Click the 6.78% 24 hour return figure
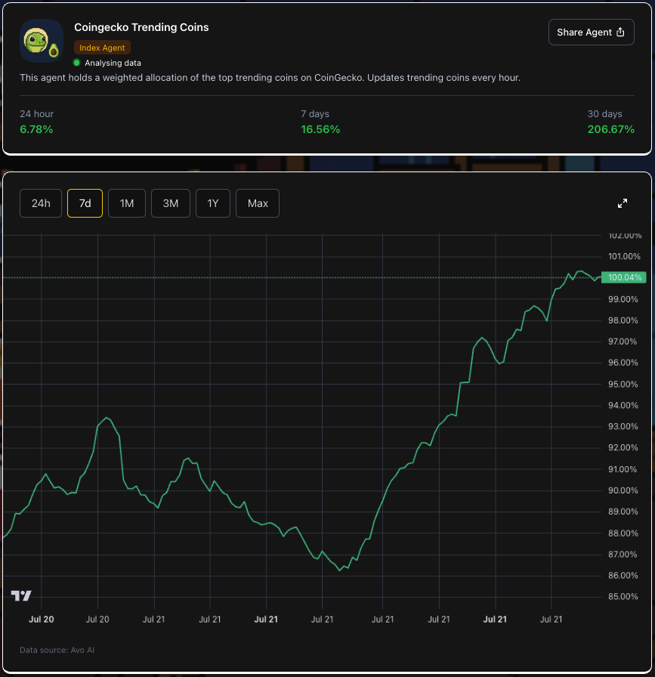This screenshot has width=655, height=677. click(35, 129)
